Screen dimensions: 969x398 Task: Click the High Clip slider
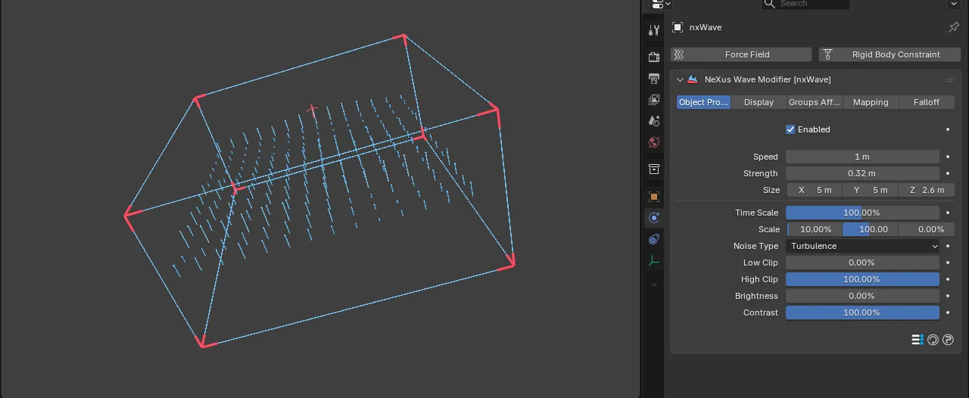click(862, 279)
